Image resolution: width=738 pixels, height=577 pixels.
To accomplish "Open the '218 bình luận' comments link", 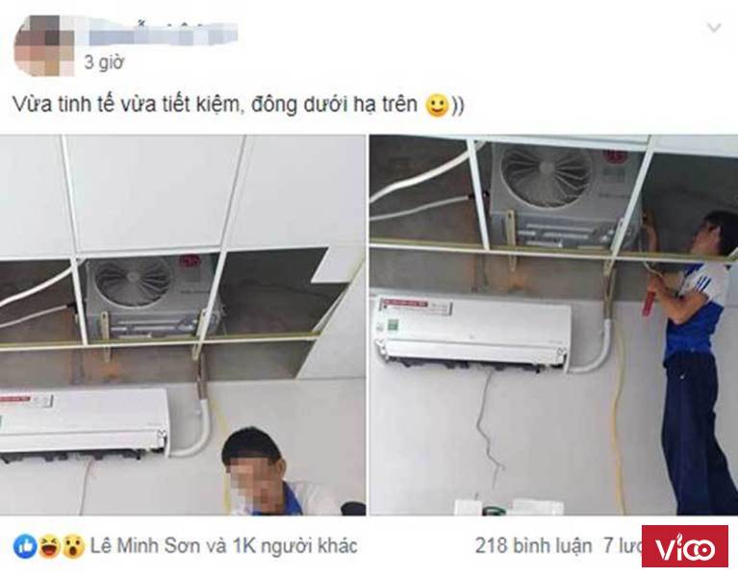I will [x=533, y=546].
